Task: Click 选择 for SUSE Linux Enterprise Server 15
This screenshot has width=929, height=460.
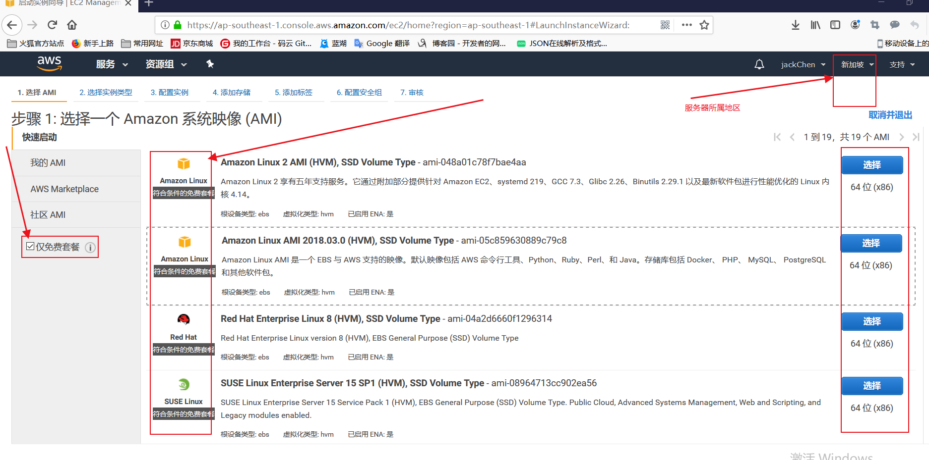Action: point(872,386)
